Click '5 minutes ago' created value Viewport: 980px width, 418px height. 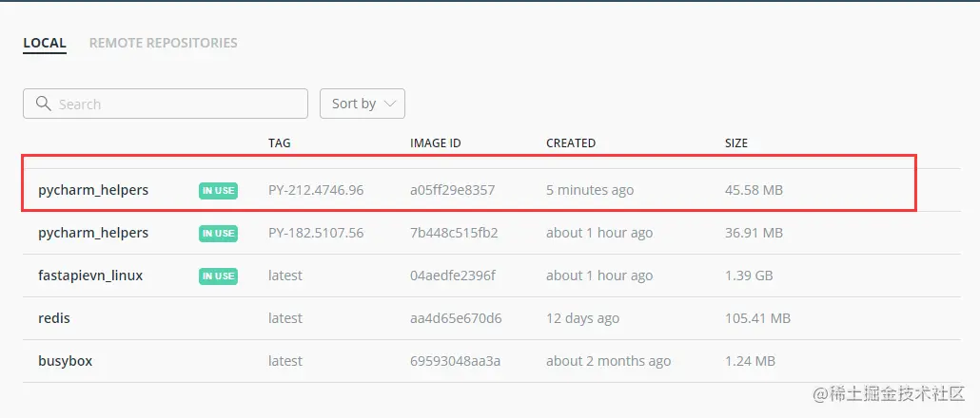point(590,190)
